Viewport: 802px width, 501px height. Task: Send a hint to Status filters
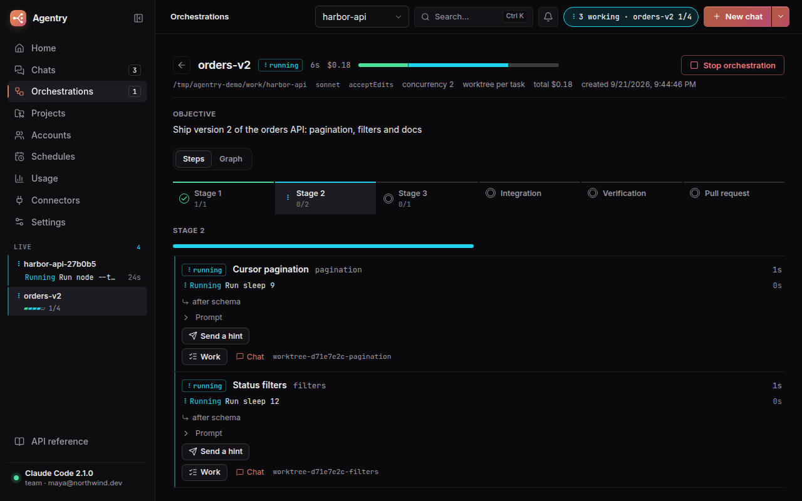pos(216,452)
